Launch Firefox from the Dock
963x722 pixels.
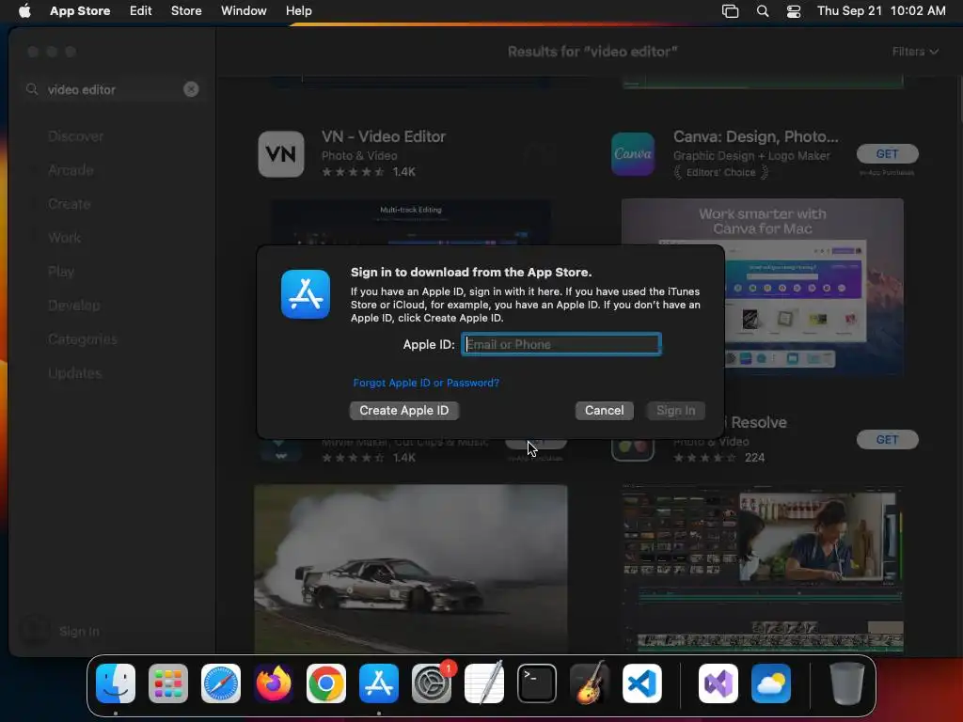(x=274, y=683)
